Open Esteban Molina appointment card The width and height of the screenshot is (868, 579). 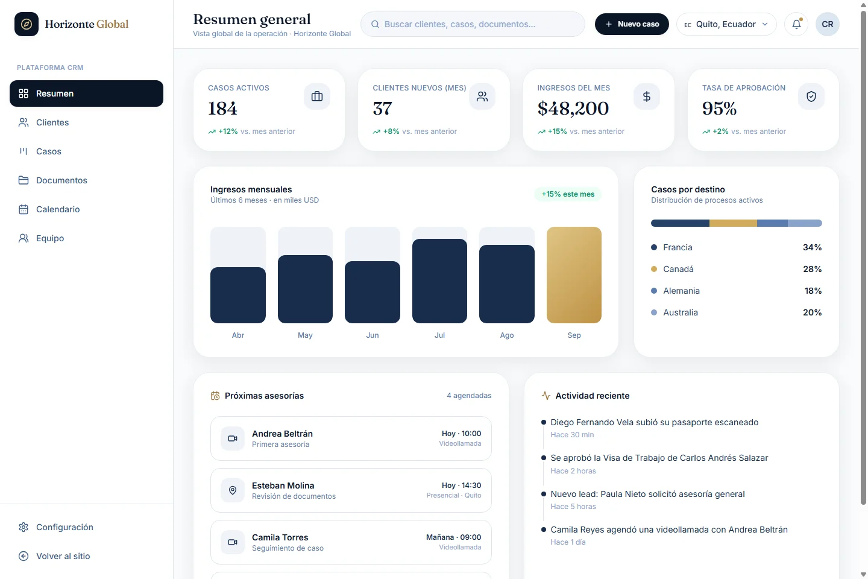tap(351, 490)
